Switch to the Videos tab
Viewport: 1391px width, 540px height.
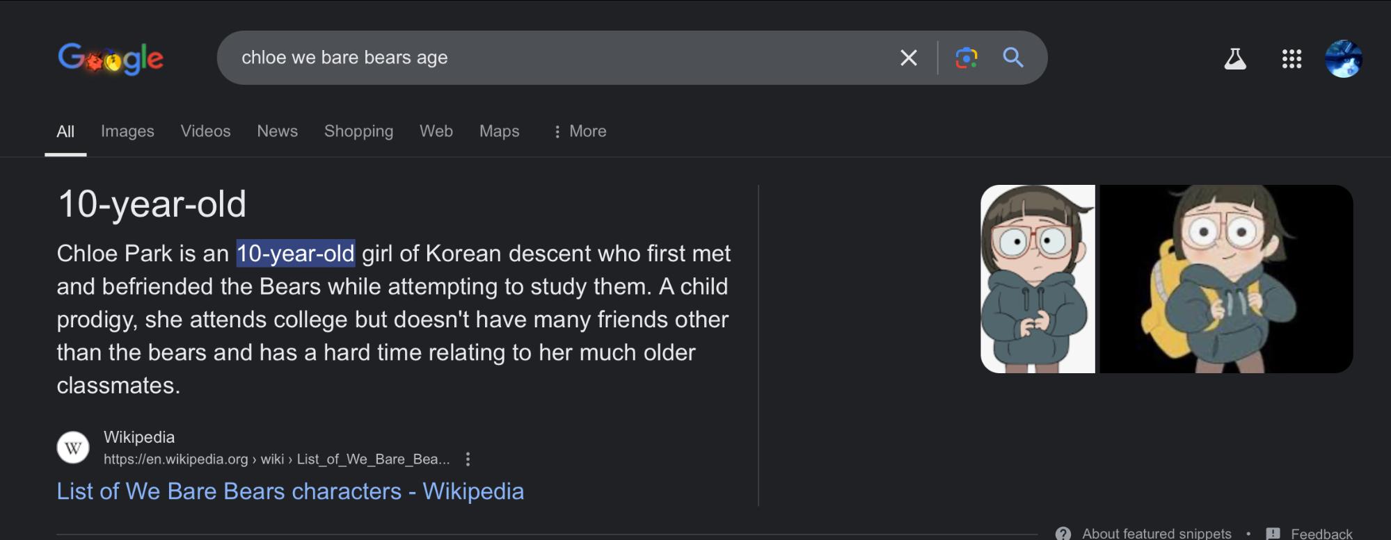pos(205,131)
